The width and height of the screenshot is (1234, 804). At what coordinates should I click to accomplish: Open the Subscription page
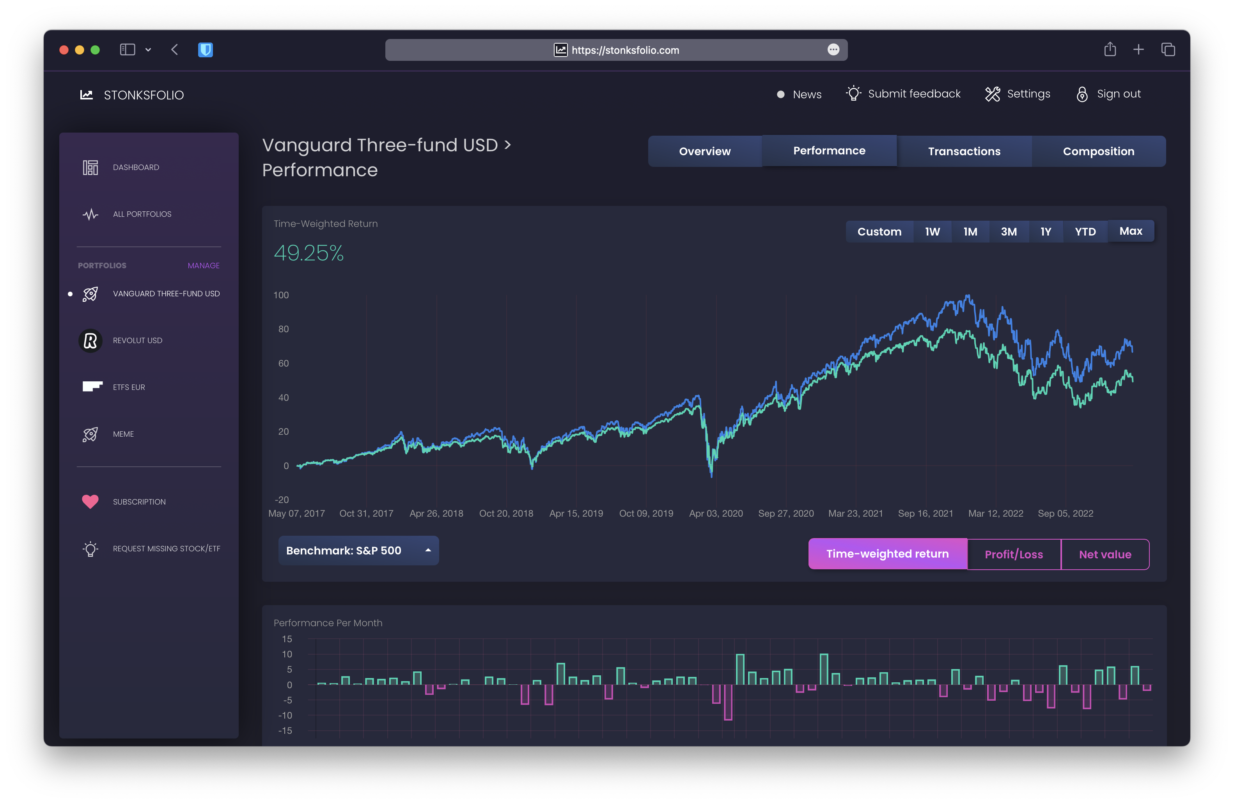tap(139, 502)
